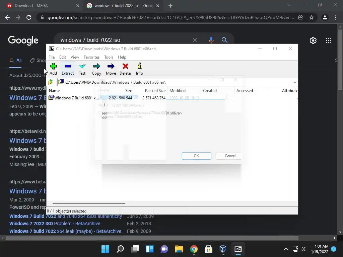Click the taskbar clock and date
343x257 pixels.
click(x=320, y=249)
